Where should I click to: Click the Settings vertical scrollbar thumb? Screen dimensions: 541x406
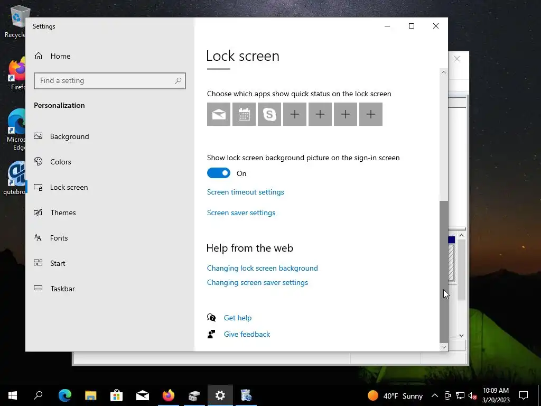click(444, 271)
